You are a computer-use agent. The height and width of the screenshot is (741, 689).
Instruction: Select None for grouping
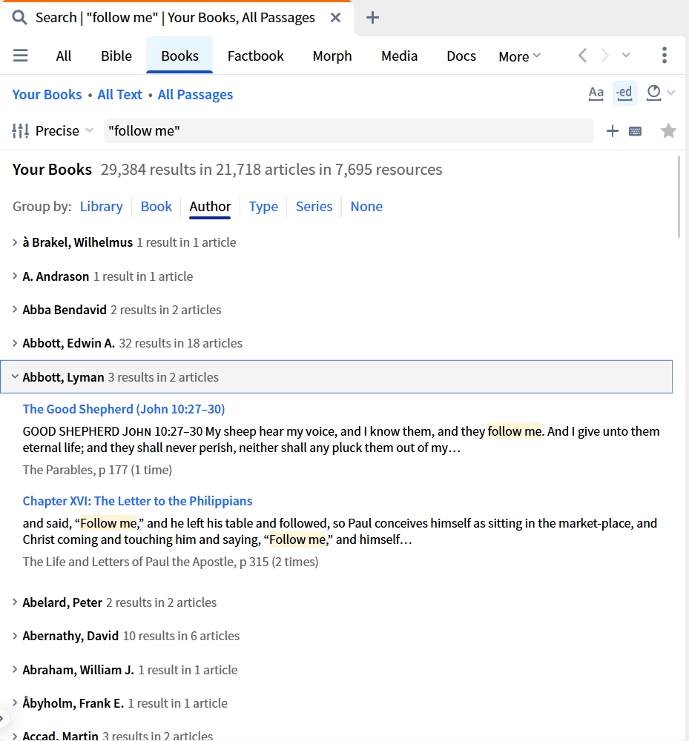click(366, 207)
